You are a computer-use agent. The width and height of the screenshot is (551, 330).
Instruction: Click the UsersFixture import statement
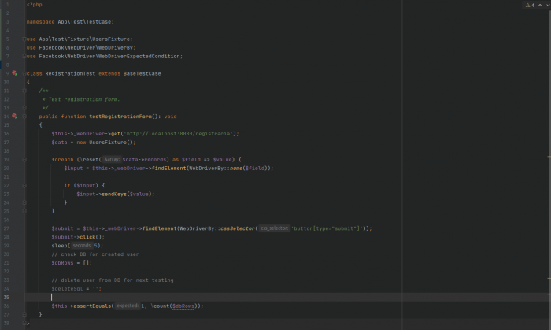(80, 39)
